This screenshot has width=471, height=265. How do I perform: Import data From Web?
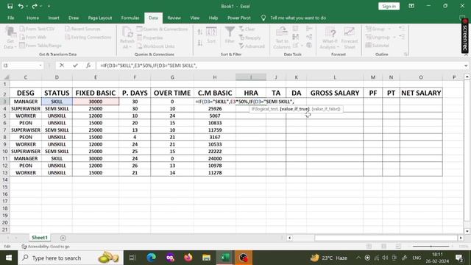(x=33, y=38)
